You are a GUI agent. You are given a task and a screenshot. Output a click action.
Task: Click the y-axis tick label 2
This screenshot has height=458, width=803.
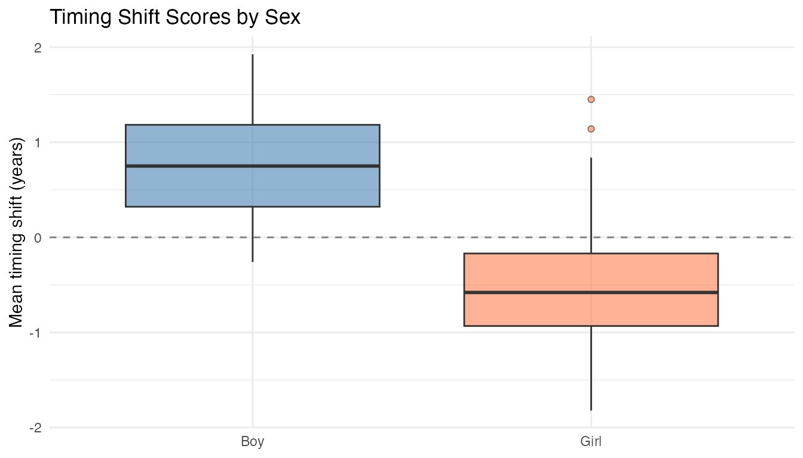tap(37, 48)
